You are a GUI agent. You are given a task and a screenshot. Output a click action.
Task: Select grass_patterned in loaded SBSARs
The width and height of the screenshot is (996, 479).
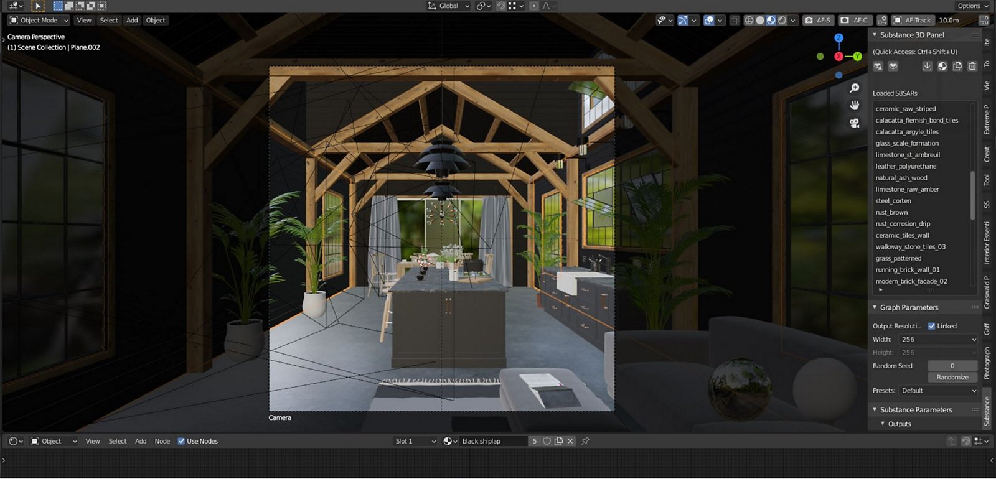[921, 258]
